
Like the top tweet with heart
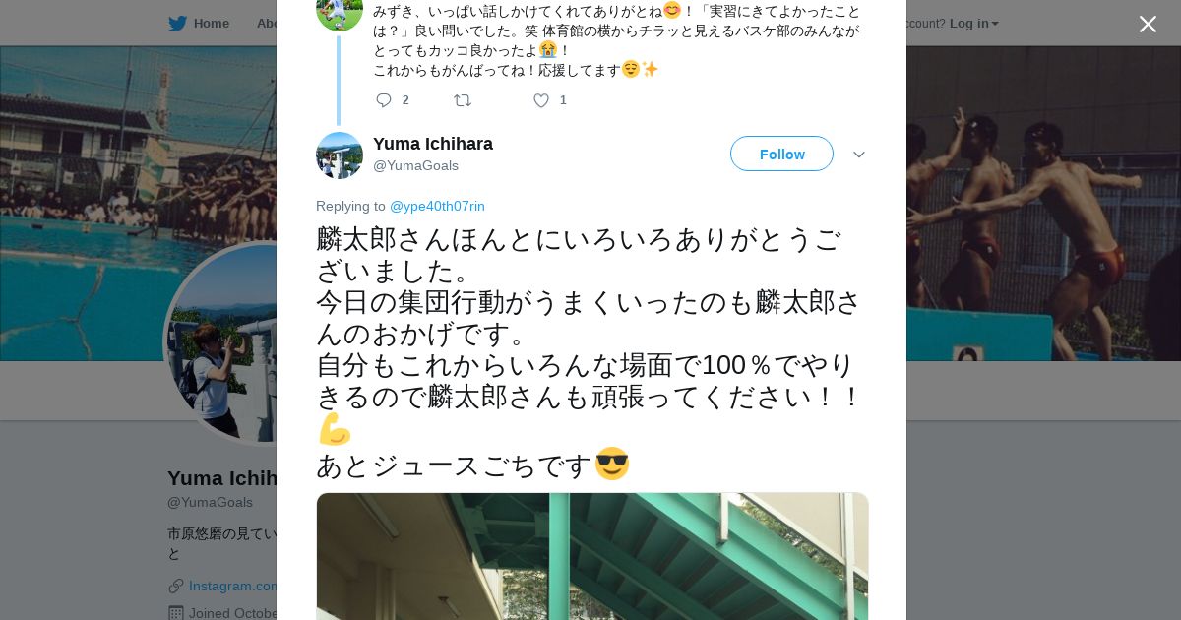(x=540, y=99)
